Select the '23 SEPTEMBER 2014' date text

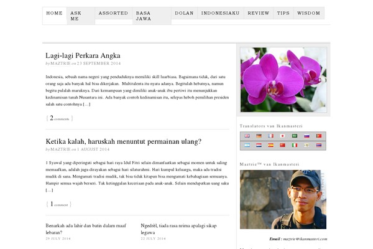(x=99, y=63)
